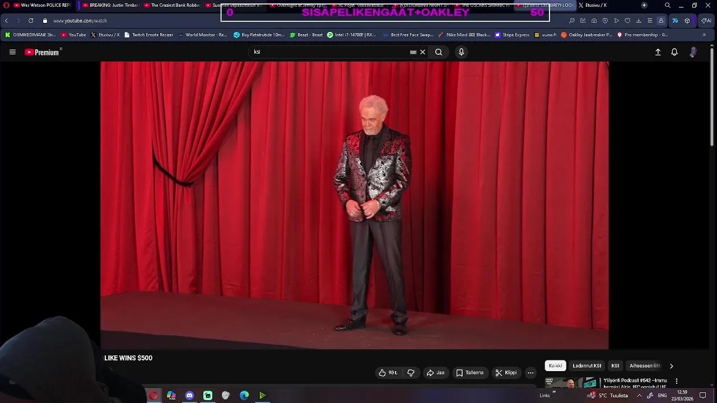Open Windows notification center

click(703, 396)
